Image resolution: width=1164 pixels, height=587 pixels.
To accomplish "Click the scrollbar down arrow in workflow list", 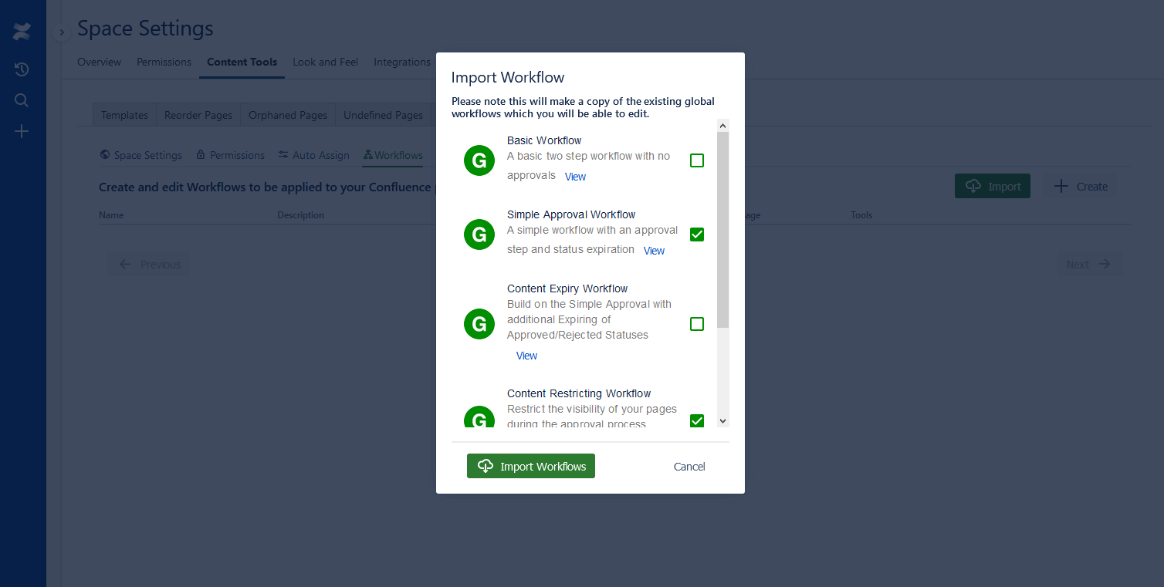I will pyautogui.click(x=722, y=421).
